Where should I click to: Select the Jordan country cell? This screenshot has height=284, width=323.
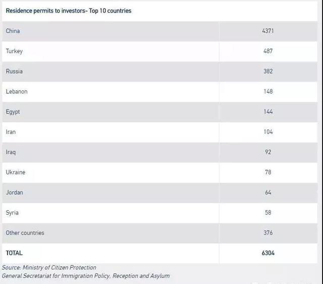pyautogui.click(x=15, y=192)
